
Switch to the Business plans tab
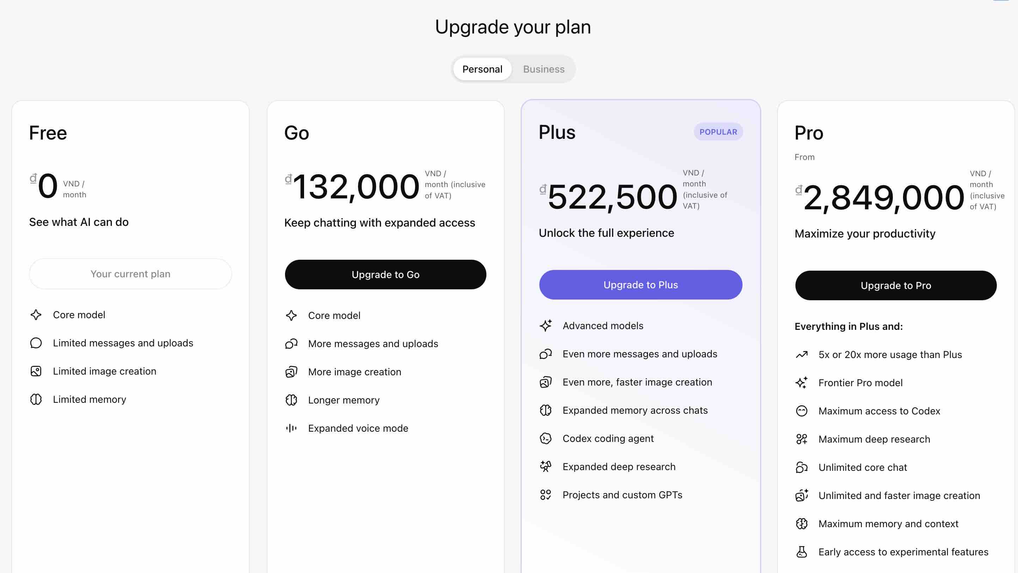pyautogui.click(x=543, y=69)
